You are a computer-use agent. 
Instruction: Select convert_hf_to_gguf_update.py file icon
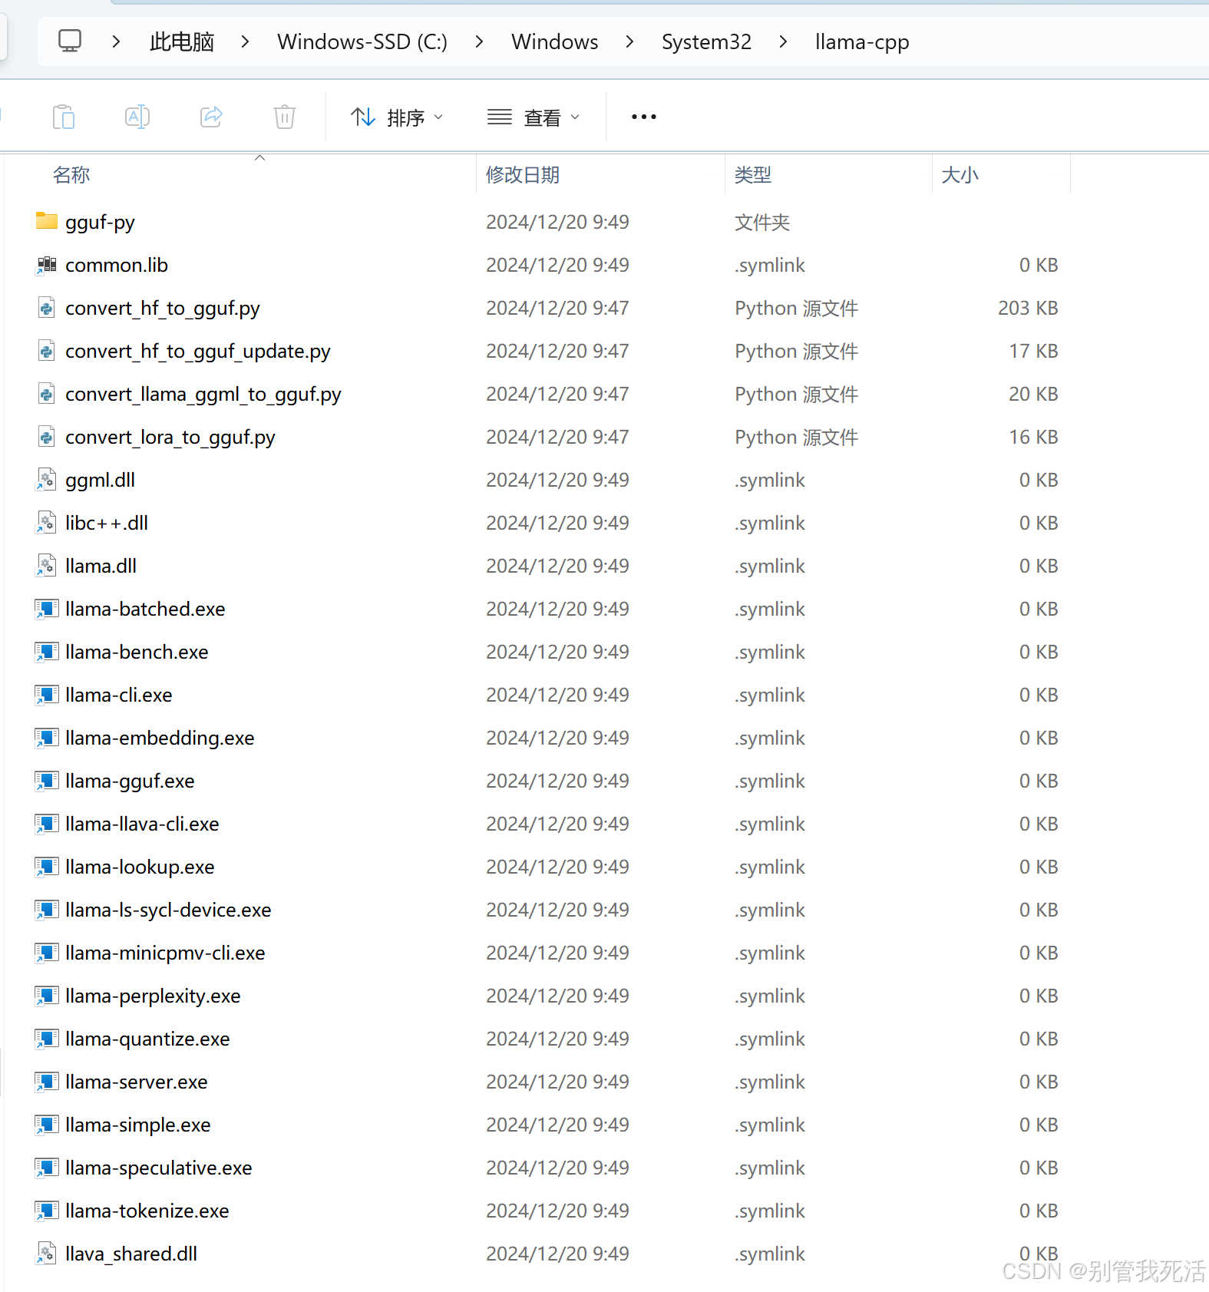coord(47,351)
